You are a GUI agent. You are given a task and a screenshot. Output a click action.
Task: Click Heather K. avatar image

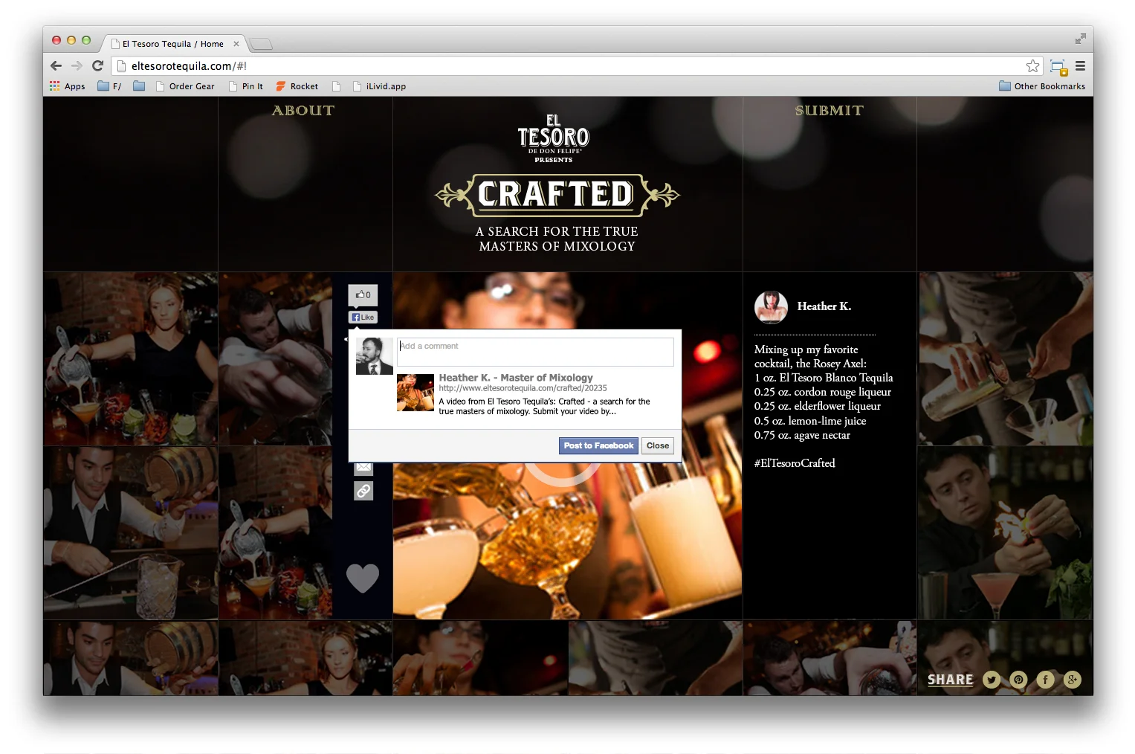771,307
